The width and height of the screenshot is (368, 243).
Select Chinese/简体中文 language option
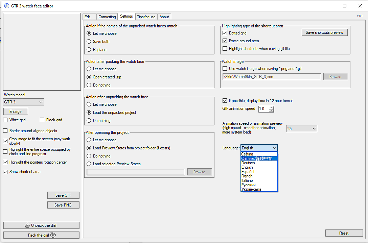[x=259, y=159]
